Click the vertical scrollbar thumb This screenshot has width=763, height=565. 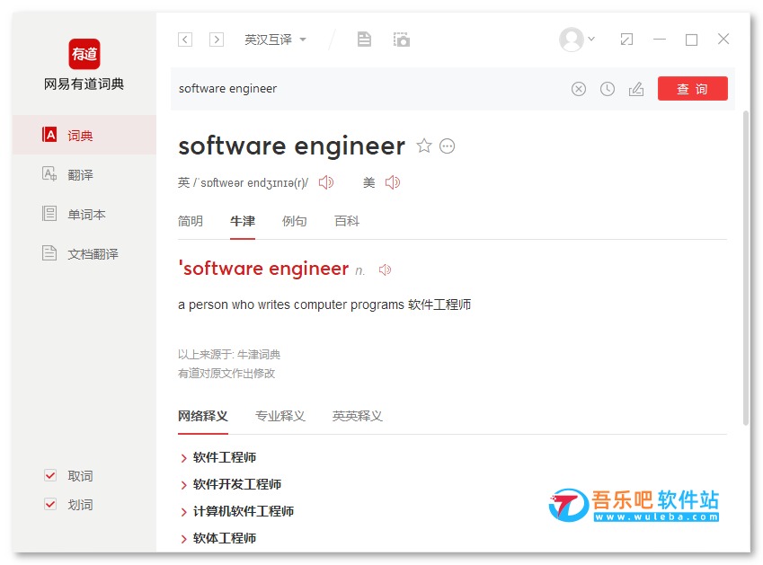(x=746, y=269)
